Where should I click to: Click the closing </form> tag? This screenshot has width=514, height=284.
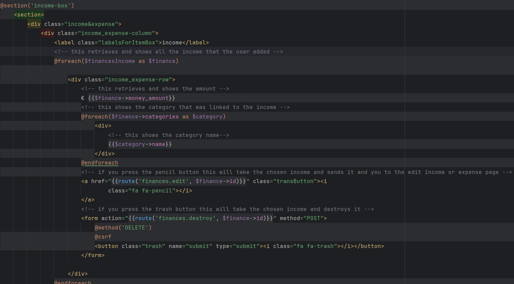click(93, 255)
